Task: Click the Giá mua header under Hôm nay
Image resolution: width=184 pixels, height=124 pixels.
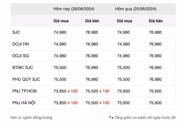Action: coord(61,21)
